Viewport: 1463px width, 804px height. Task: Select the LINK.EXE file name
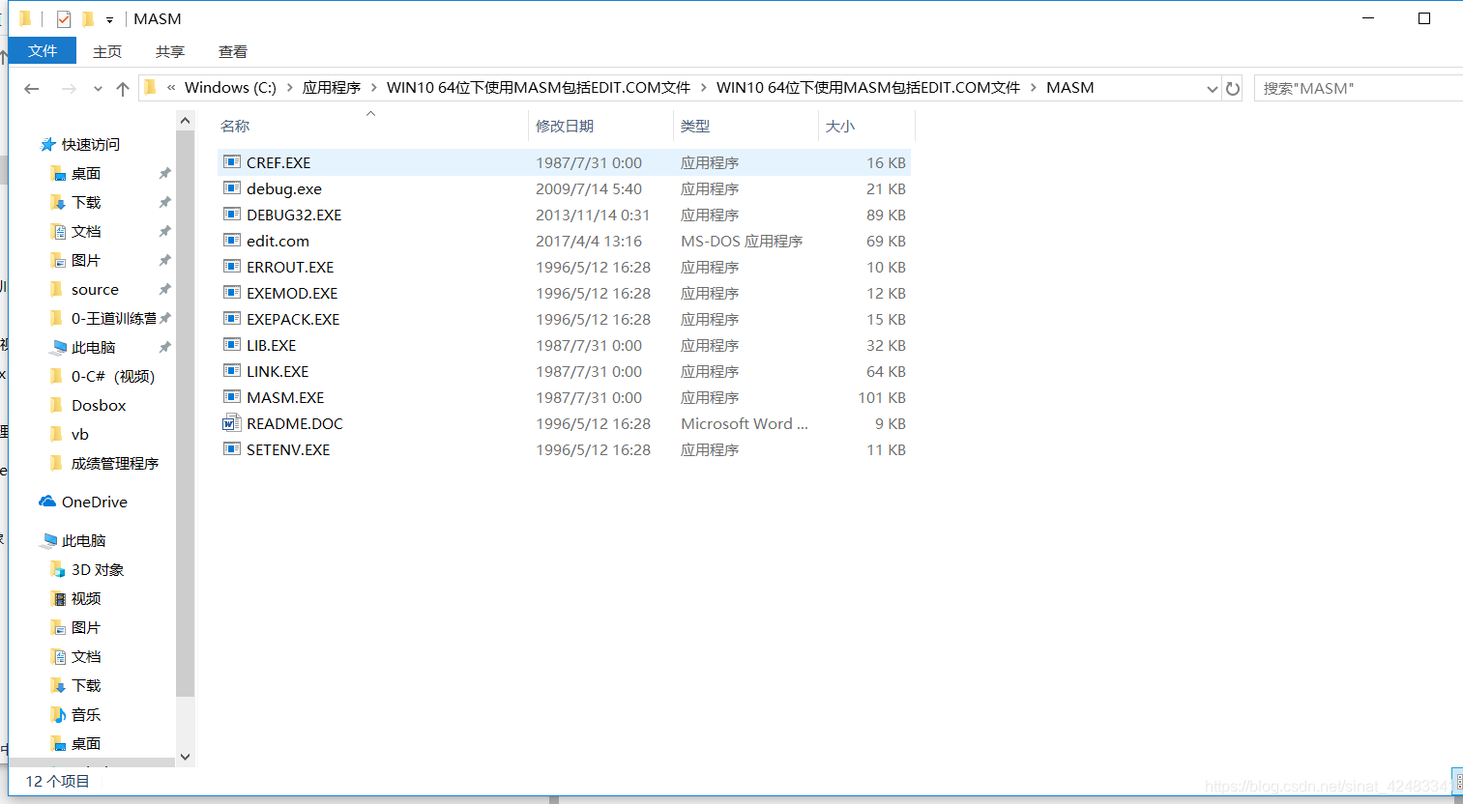coord(278,371)
